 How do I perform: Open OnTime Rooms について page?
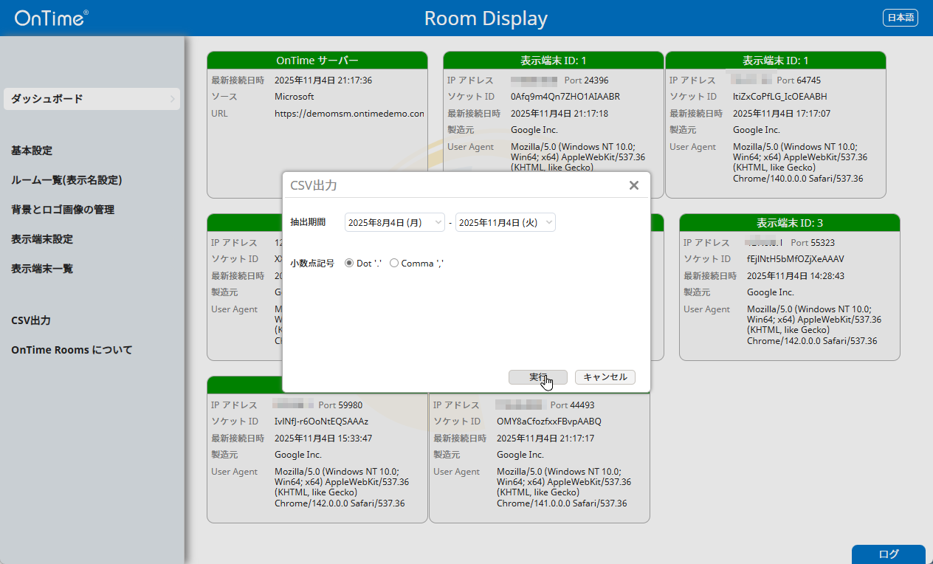[72, 350]
